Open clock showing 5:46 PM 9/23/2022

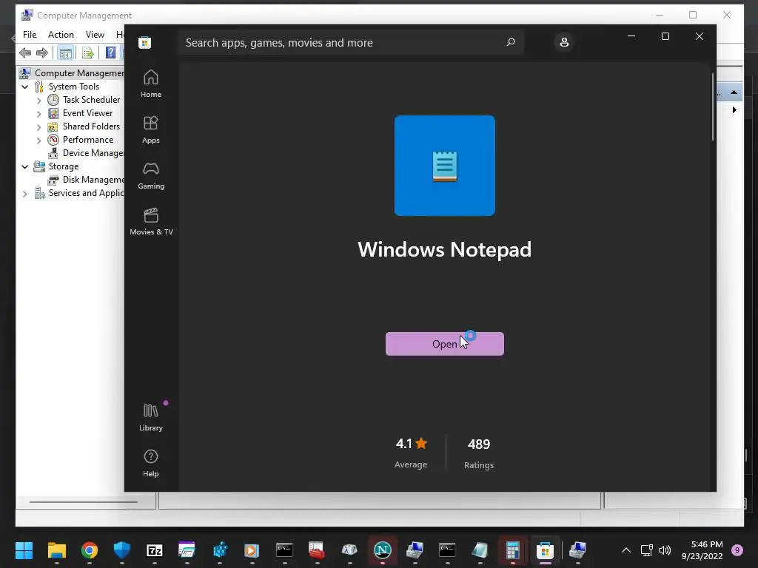click(x=702, y=550)
